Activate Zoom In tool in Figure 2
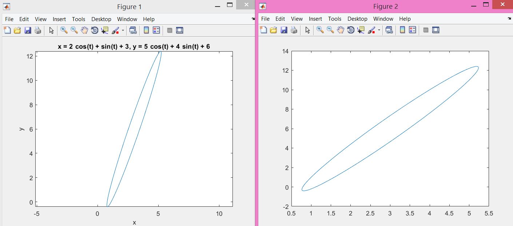The width and height of the screenshot is (513, 226). click(320, 30)
